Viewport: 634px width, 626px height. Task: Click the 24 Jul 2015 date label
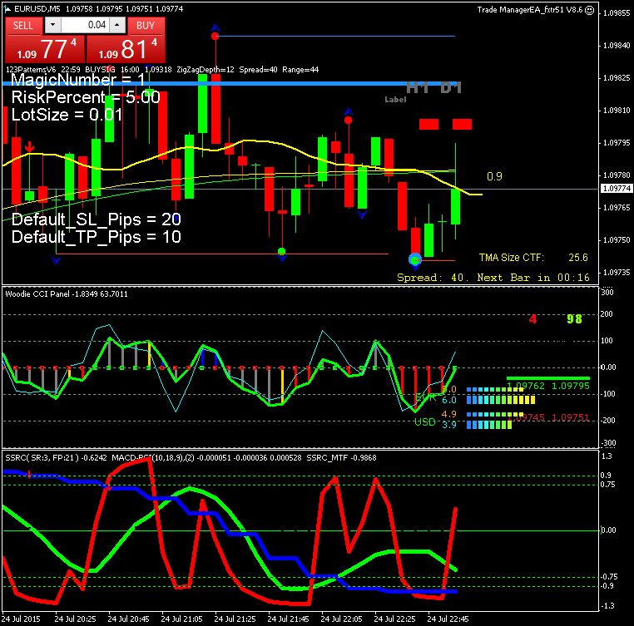coord(21,619)
